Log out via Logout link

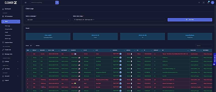pyautogui.click(x=7, y=80)
